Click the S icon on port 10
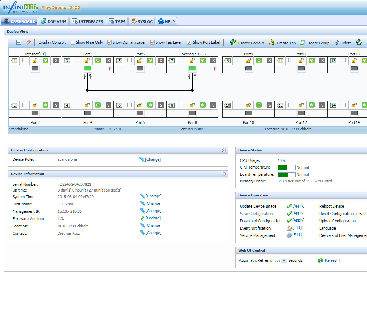 (269, 105)
